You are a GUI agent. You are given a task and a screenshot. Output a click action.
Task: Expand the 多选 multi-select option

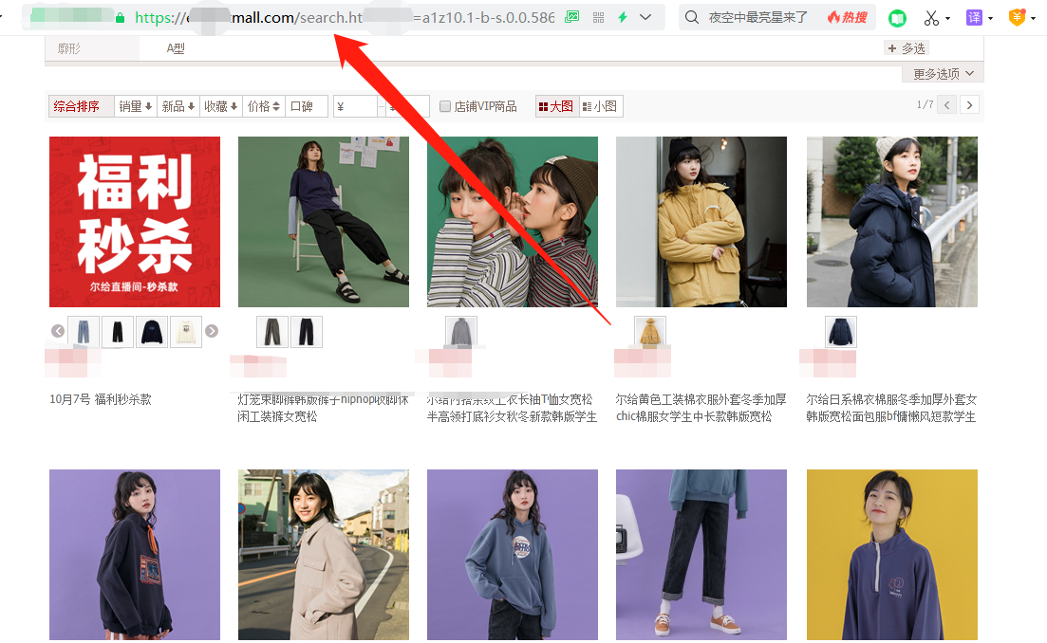905,47
